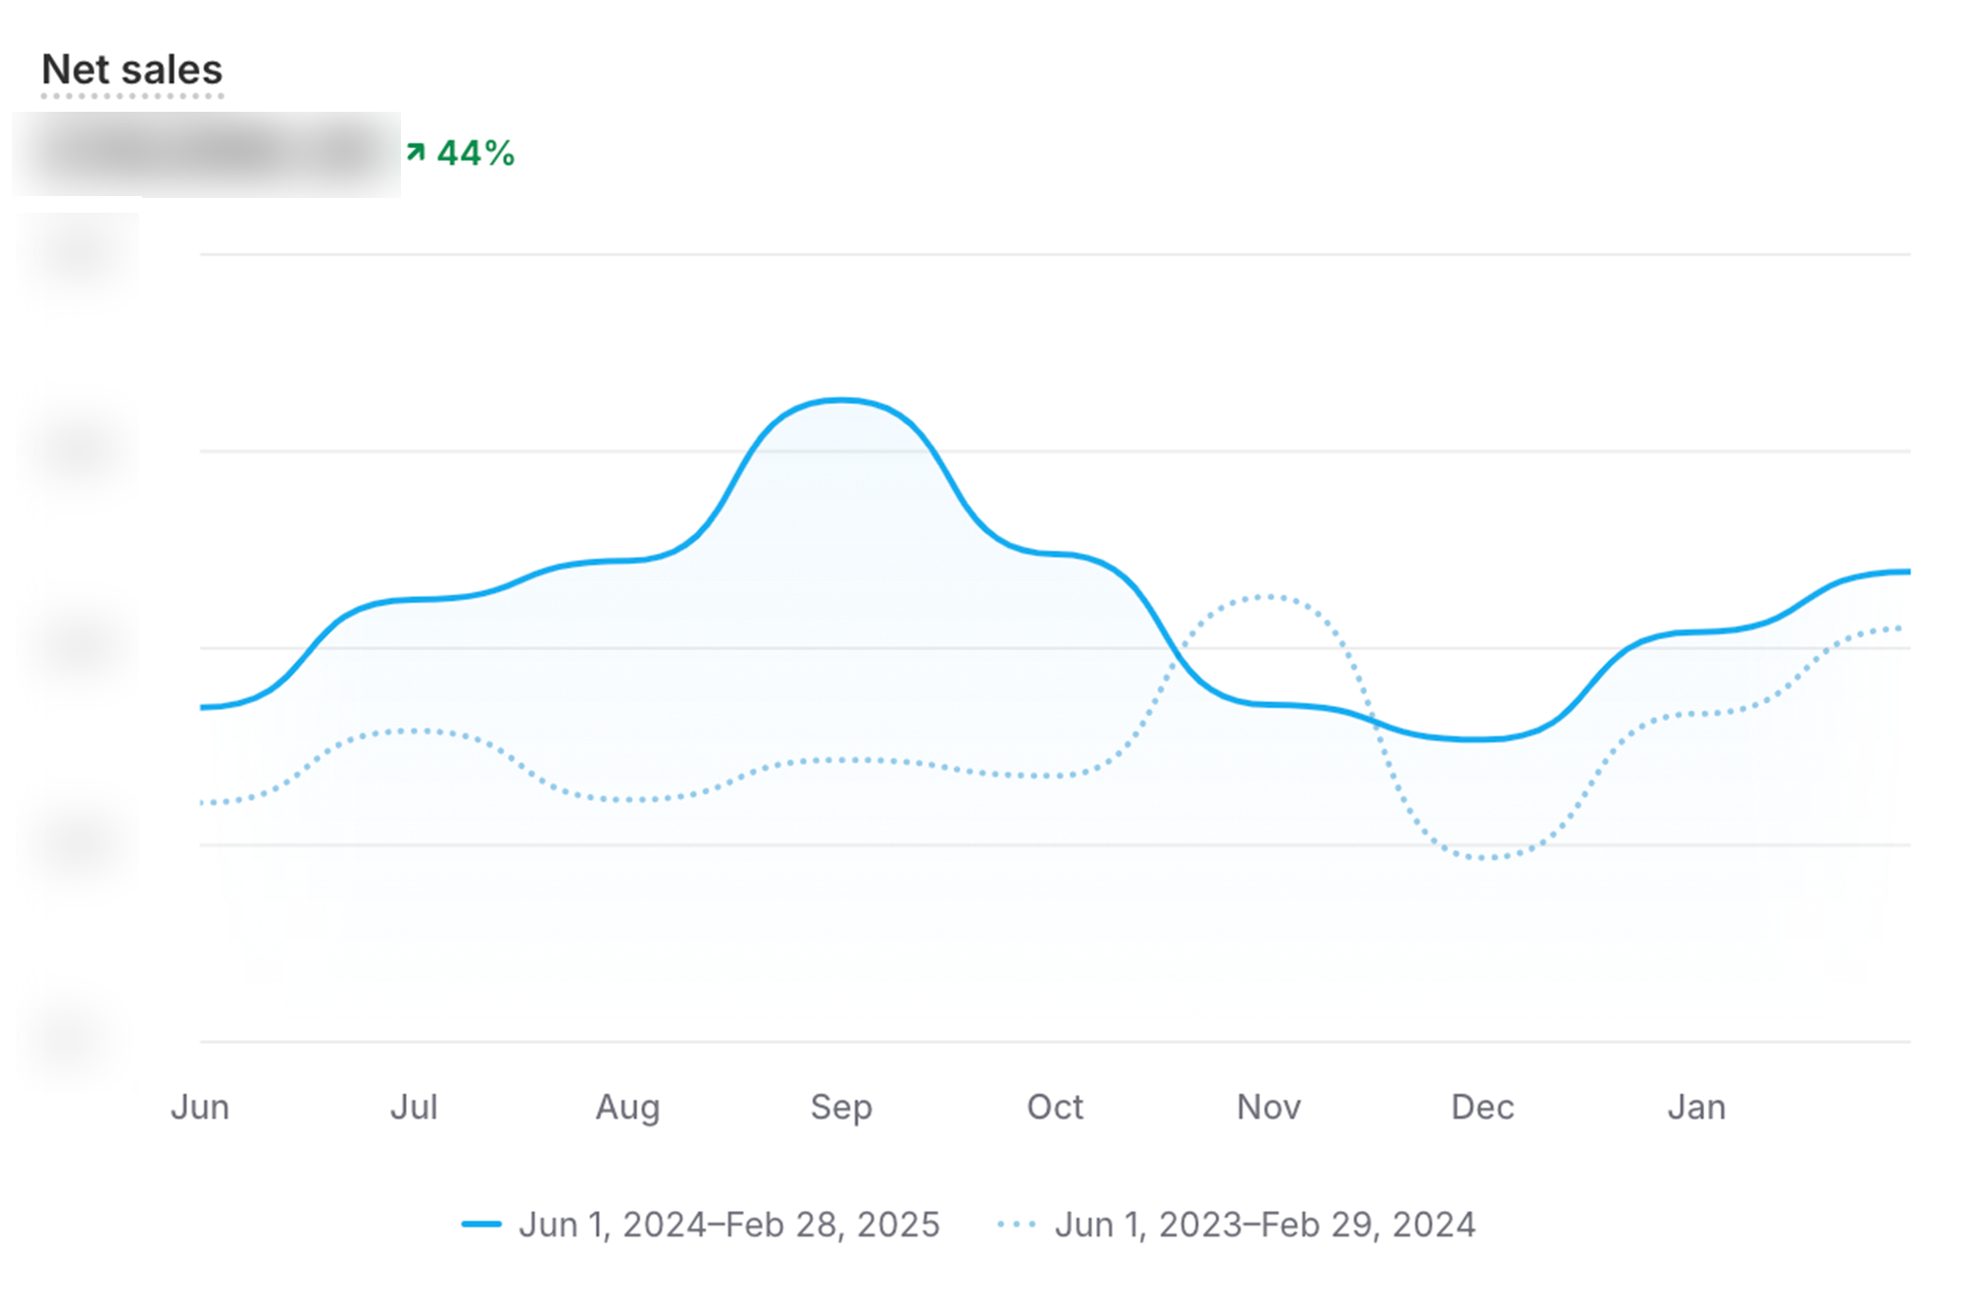1961x1306 pixels.
Task: Click the Dec label on x-axis
Action: 1483,1107
